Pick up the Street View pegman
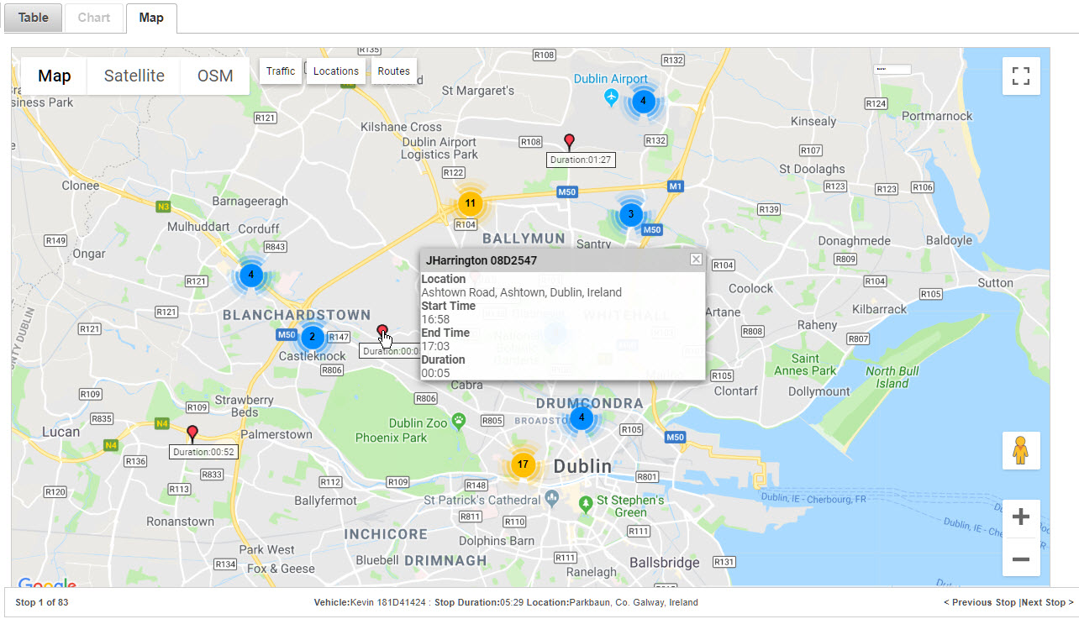Image resolution: width=1079 pixels, height=619 pixels. (x=1021, y=450)
